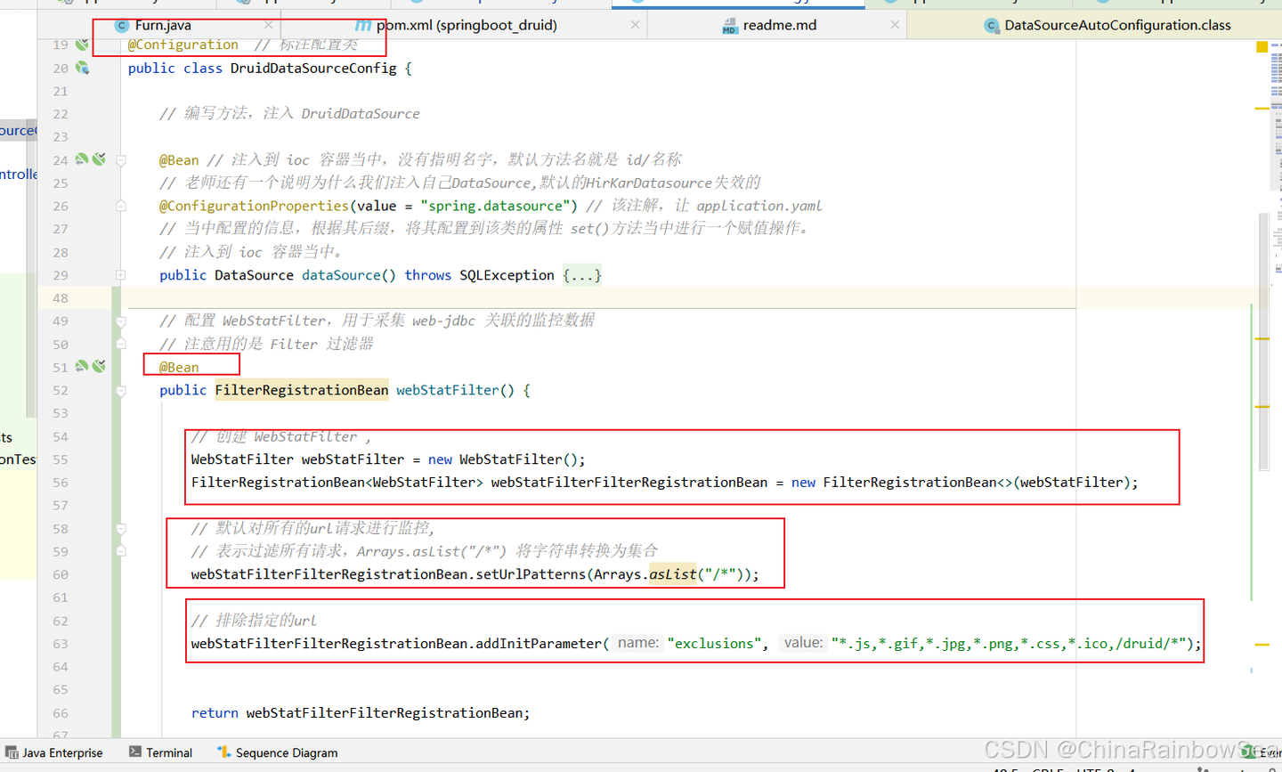This screenshot has width=1282, height=772.
Task: Click the class icon on DataSourceAutoConfiguration.class tab
Action: pyautogui.click(x=992, y=25)
